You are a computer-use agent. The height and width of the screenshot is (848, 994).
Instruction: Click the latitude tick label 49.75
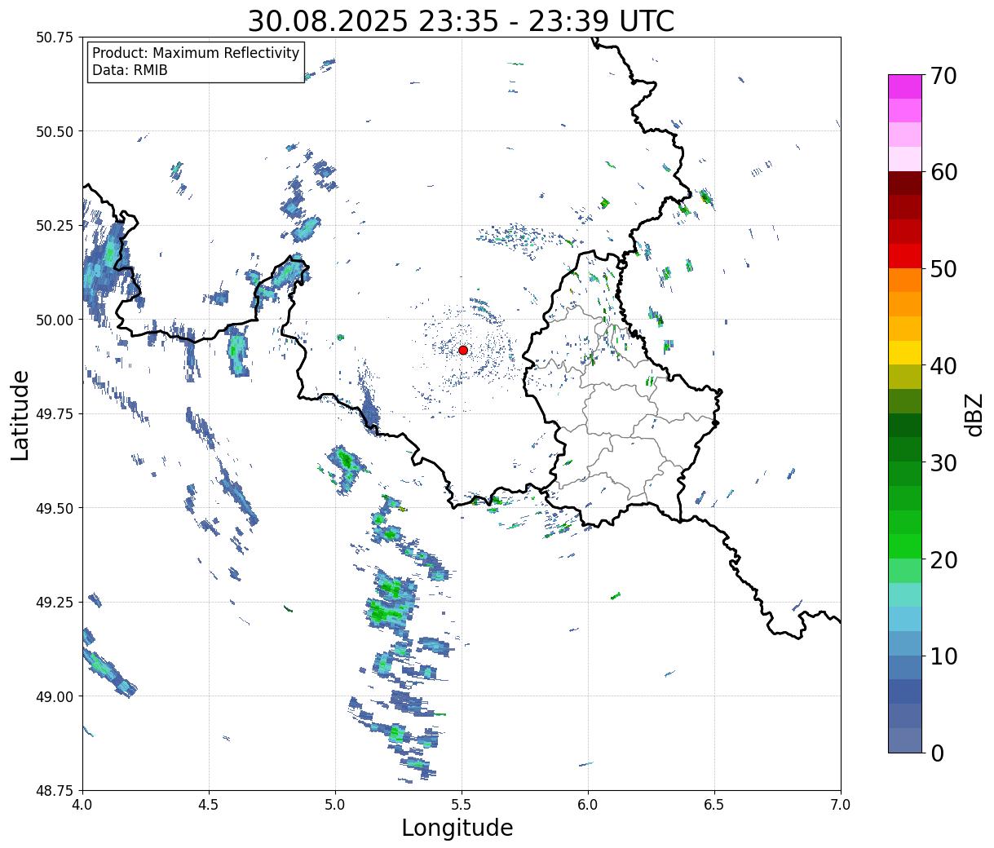coord(55,414)
